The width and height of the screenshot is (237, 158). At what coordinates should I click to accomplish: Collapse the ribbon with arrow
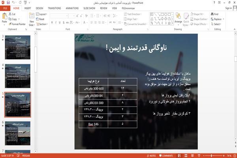pos(234,29)
